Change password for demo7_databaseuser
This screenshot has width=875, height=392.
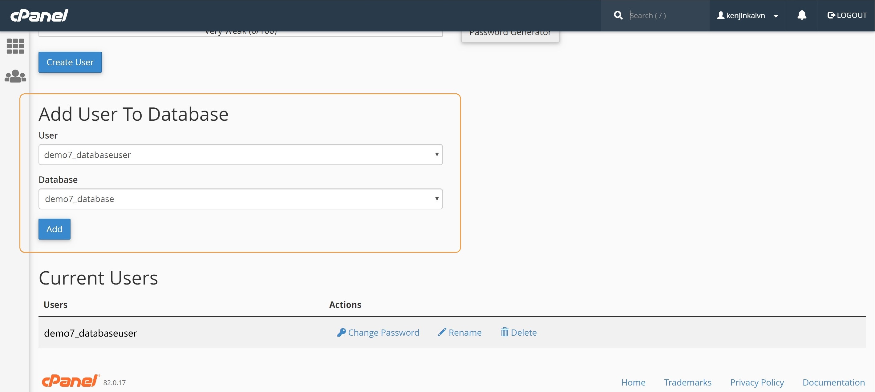378,332
